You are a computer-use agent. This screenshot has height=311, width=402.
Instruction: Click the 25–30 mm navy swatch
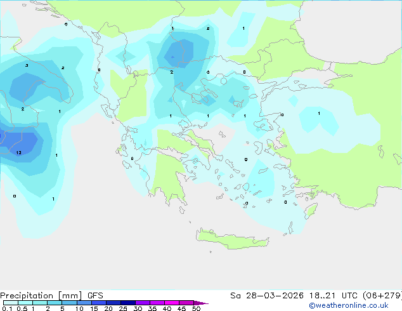click(x=127, y=303)
